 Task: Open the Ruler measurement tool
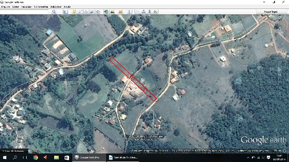pyautogui.click(x=130, y=12)
